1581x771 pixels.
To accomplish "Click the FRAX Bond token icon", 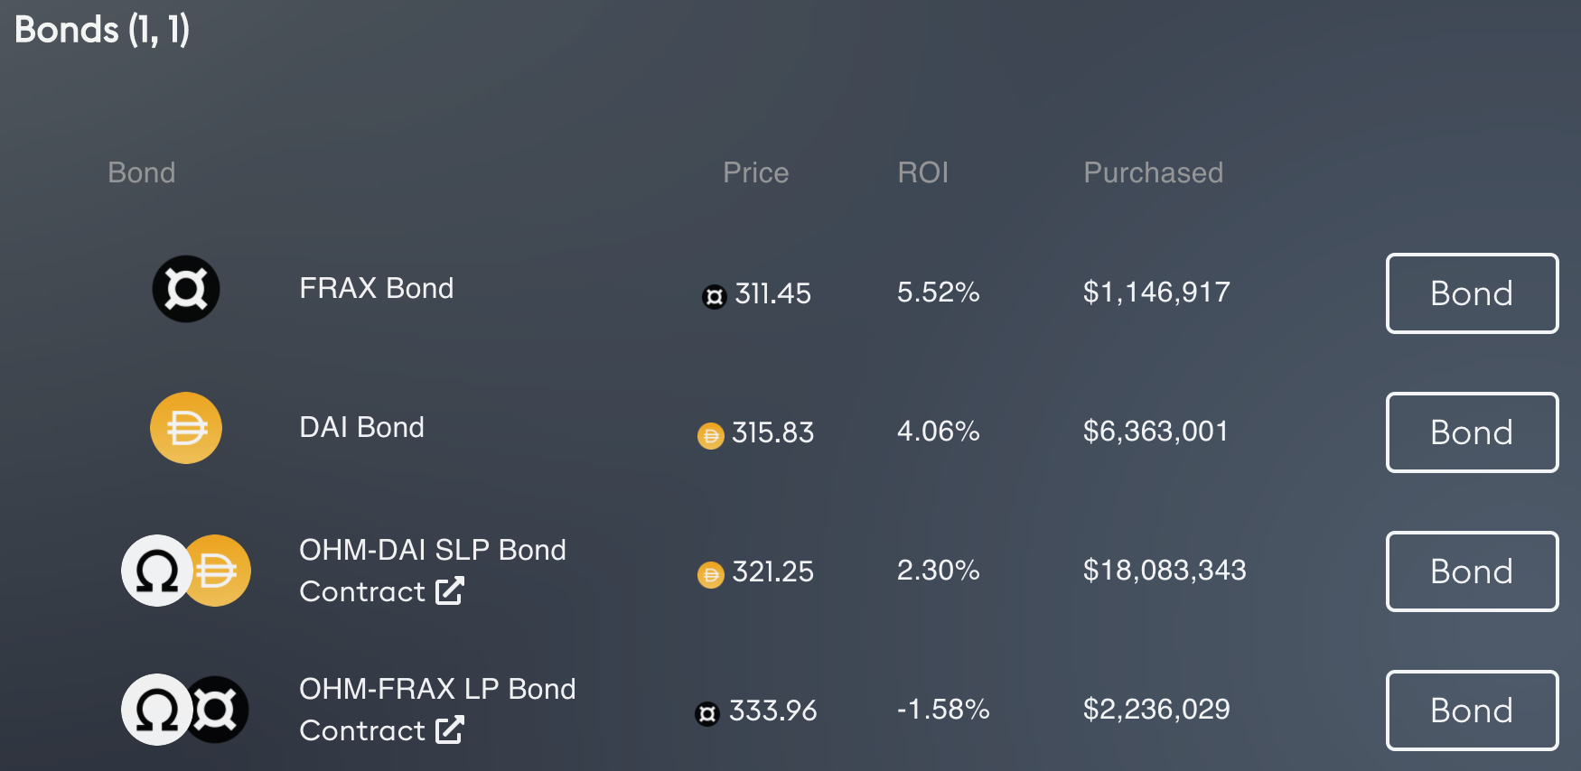I will [x=186, y=289].
